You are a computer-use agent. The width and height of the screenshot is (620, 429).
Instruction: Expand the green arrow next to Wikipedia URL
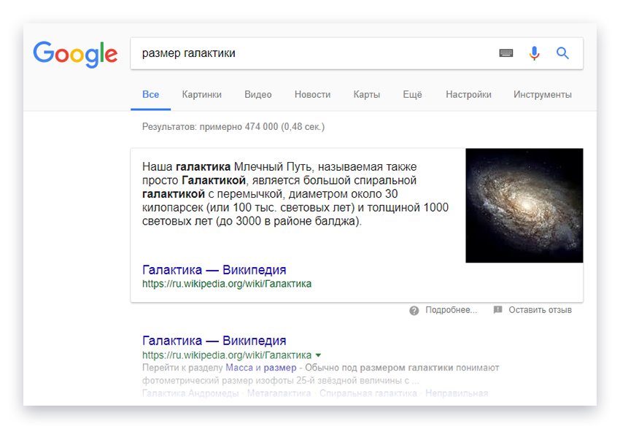click(318, 355)
